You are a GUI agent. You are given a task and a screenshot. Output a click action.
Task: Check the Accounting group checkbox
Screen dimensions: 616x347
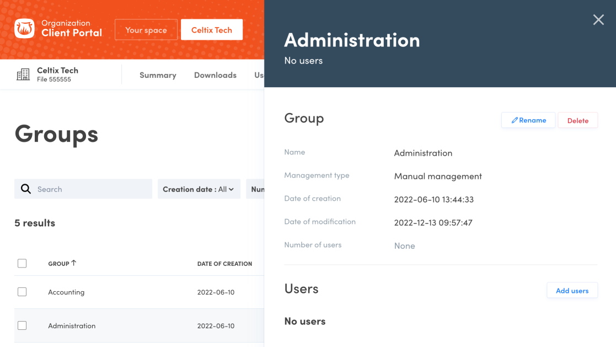22,292
